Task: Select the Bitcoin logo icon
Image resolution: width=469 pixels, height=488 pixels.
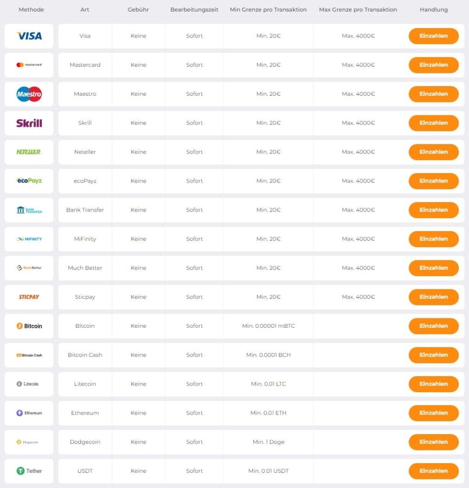Action: tap(29, 326)
